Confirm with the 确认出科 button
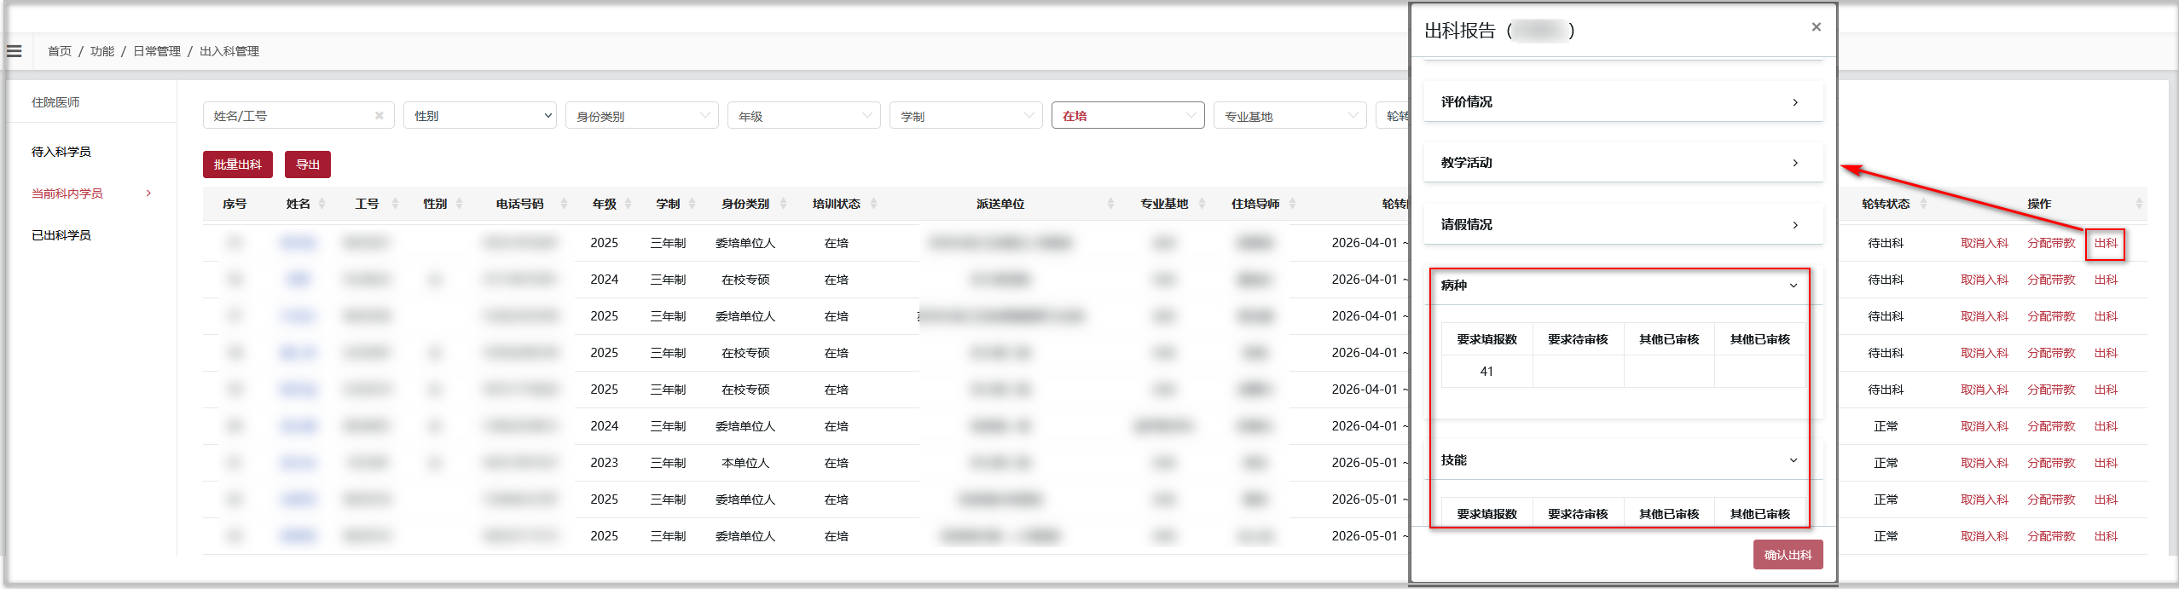This screenshot has width=2179, height=589. (1788, 555)
